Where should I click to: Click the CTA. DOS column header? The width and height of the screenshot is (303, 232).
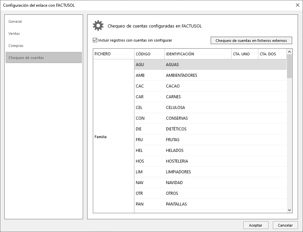point(272,54)
